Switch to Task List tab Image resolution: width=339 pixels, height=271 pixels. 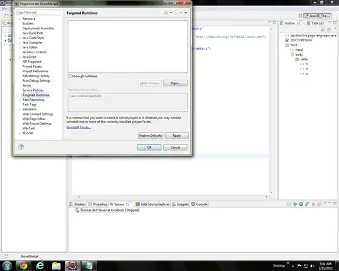pyautogui.click(x=315, y=23)
